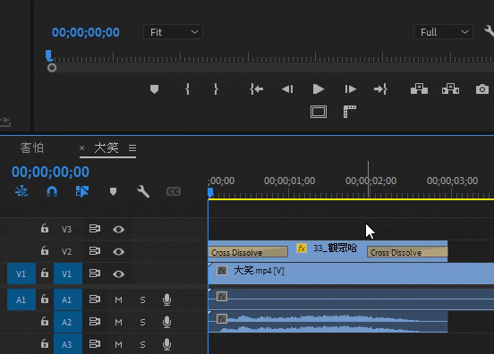Screen dimensions: 494x354
Task: Click Program Monitor timecode 00;00;00;00
Action: [x=86, y=32]
